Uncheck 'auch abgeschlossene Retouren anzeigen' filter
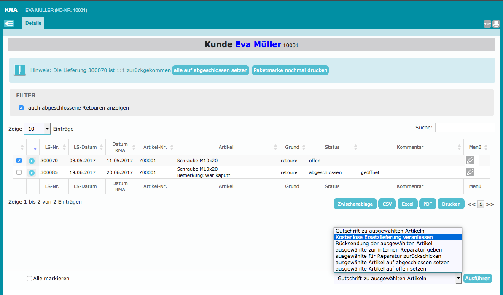 (21, 108)
